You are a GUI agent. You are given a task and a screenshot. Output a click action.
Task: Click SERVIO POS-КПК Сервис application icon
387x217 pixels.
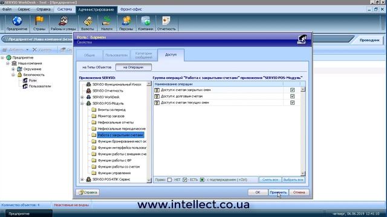coord(89,180)
